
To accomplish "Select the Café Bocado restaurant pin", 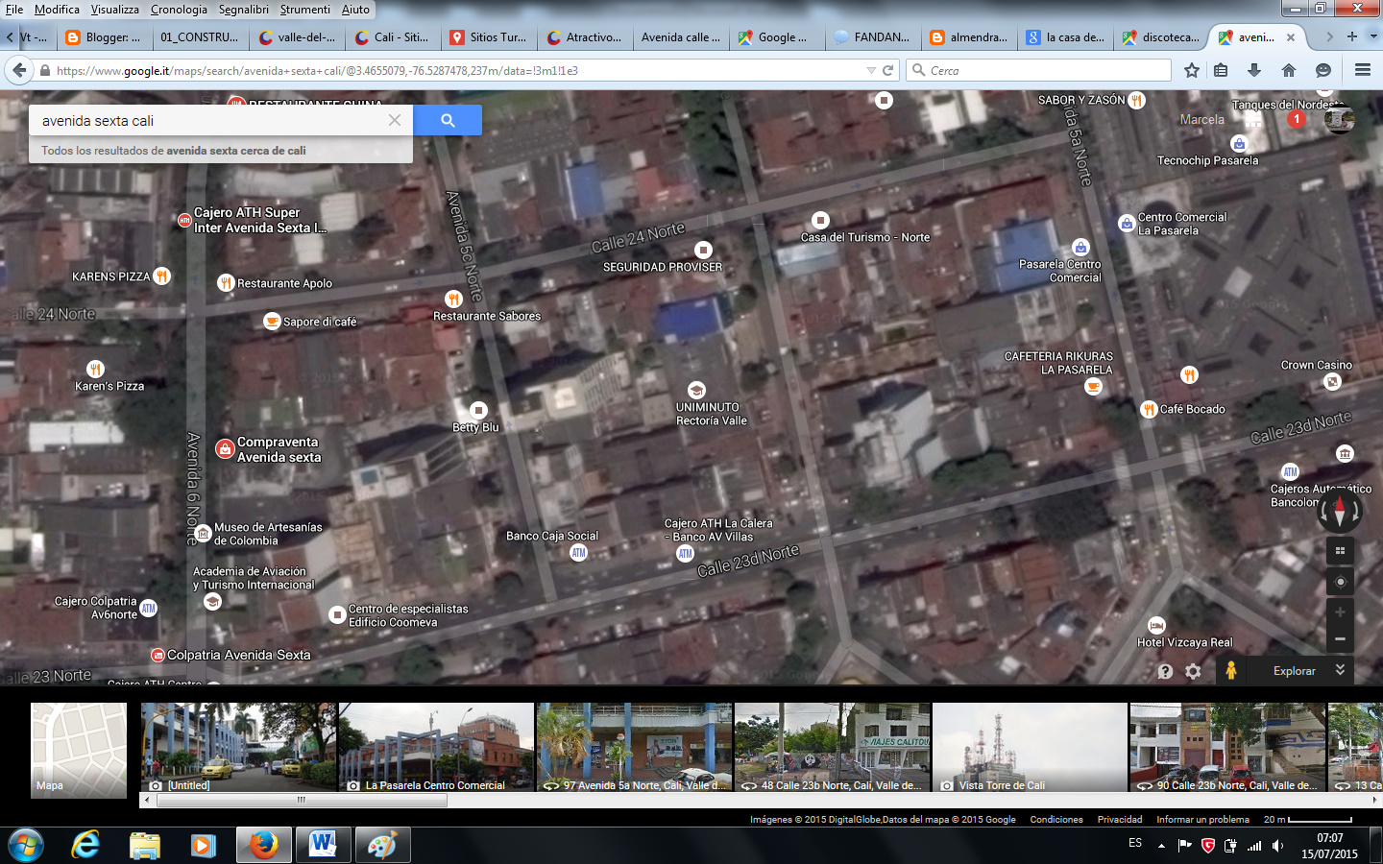I will point(1149,409).
